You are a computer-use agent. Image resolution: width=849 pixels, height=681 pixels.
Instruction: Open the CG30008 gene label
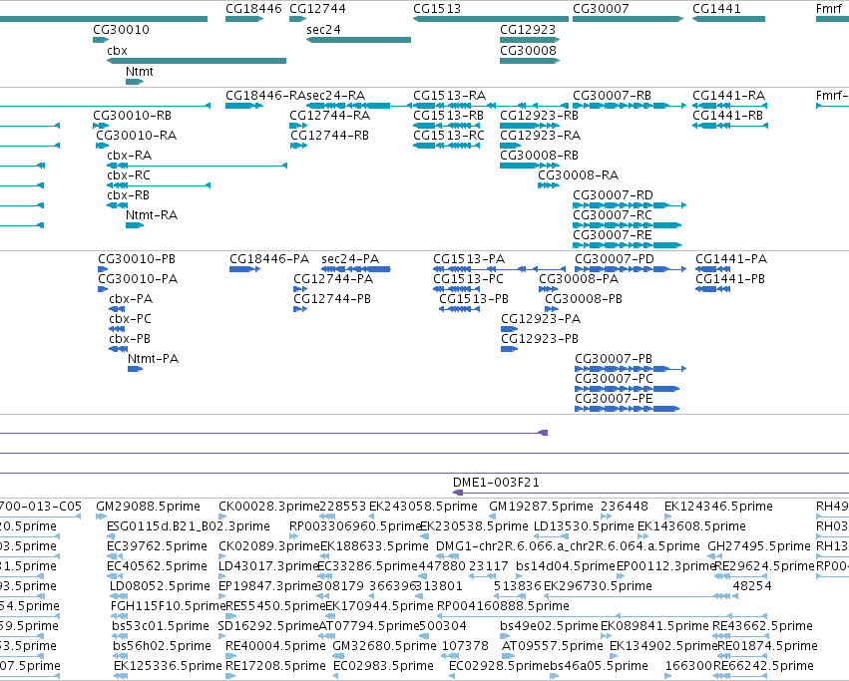(528, 50)
